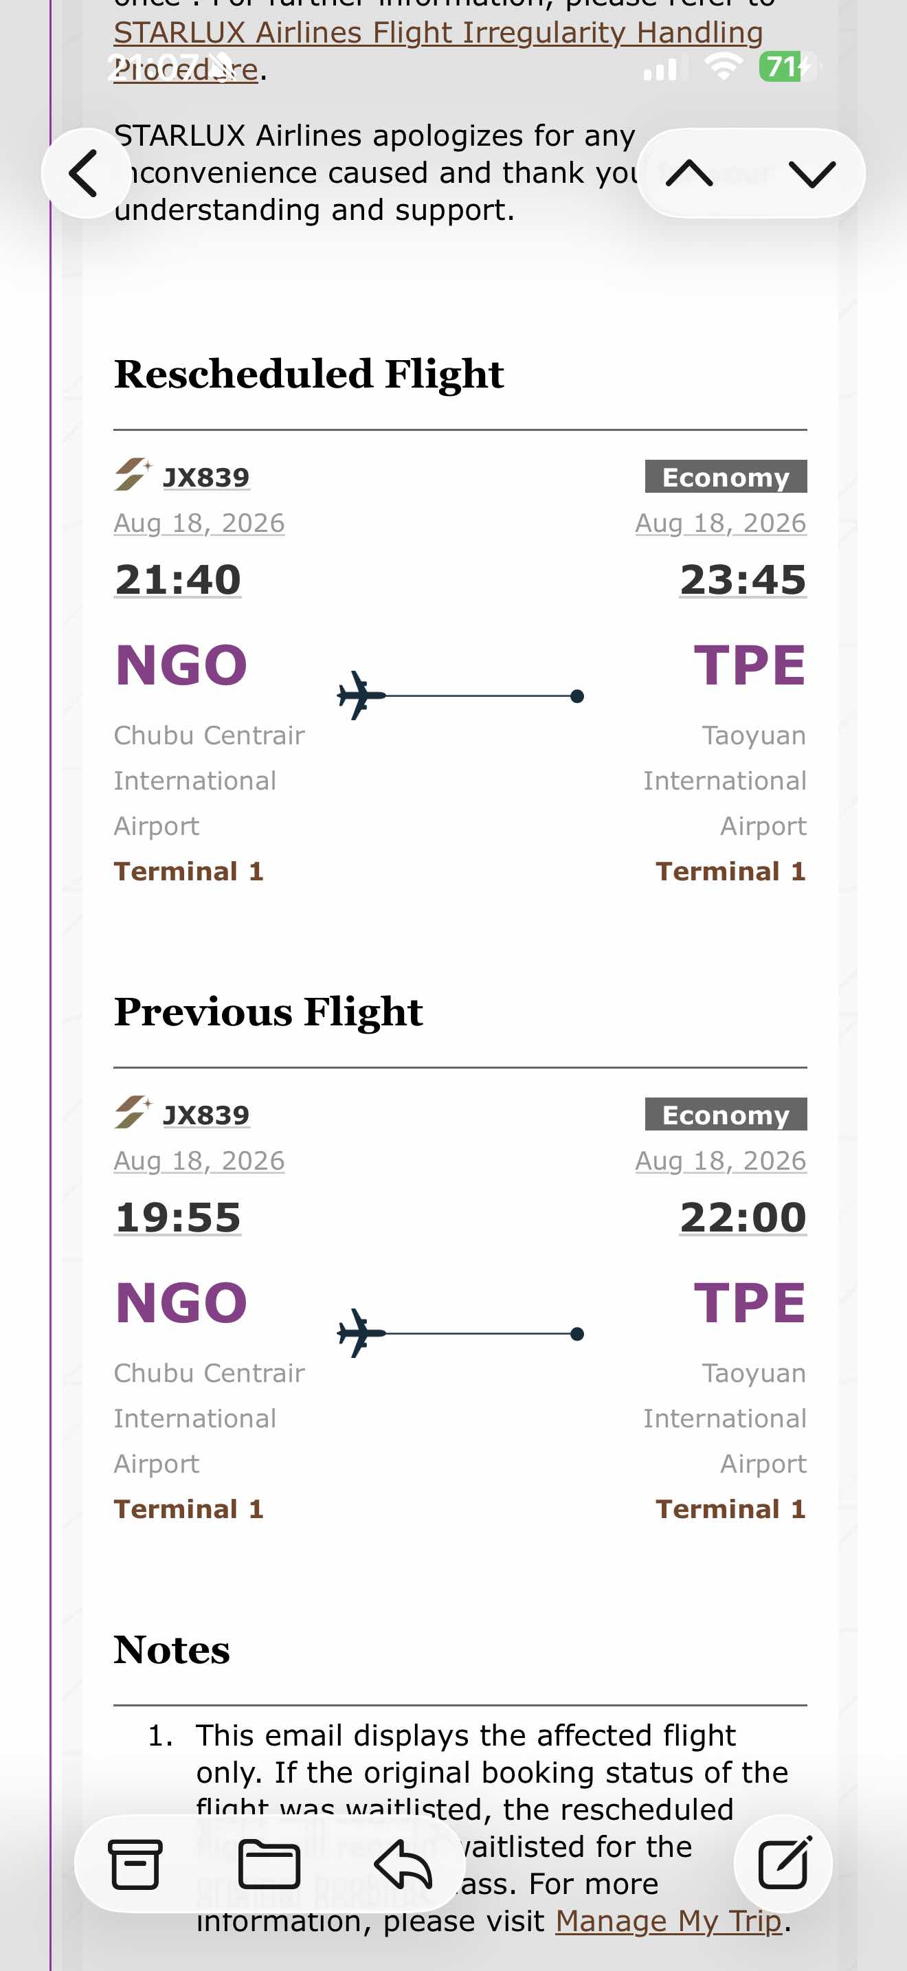This screenshot has width=907, height=1971.
Task: Reply to the email with arrow icon
Action: point(403,1864)
